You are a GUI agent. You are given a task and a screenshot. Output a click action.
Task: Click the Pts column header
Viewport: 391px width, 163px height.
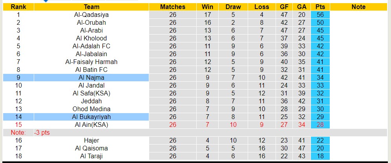coord(320,7)
